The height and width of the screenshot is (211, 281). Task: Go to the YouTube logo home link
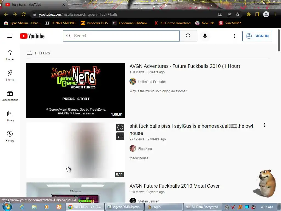point(32,36)
